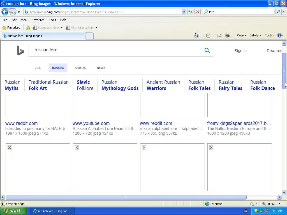287x215 pixels.
Task: Click the Read Mail icon
Action: [219, 35]
